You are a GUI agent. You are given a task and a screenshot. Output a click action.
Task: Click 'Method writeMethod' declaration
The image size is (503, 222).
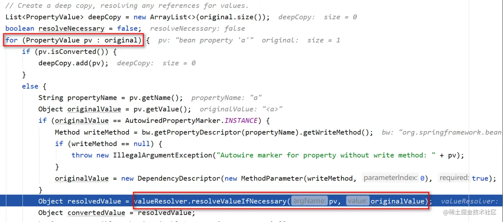92,132
